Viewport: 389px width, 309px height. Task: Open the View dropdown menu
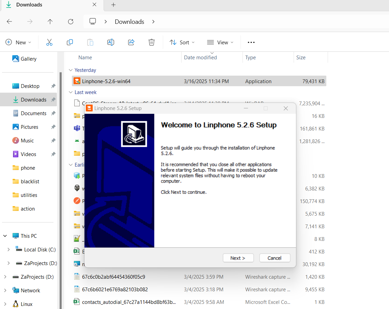[x=220, y=42]
